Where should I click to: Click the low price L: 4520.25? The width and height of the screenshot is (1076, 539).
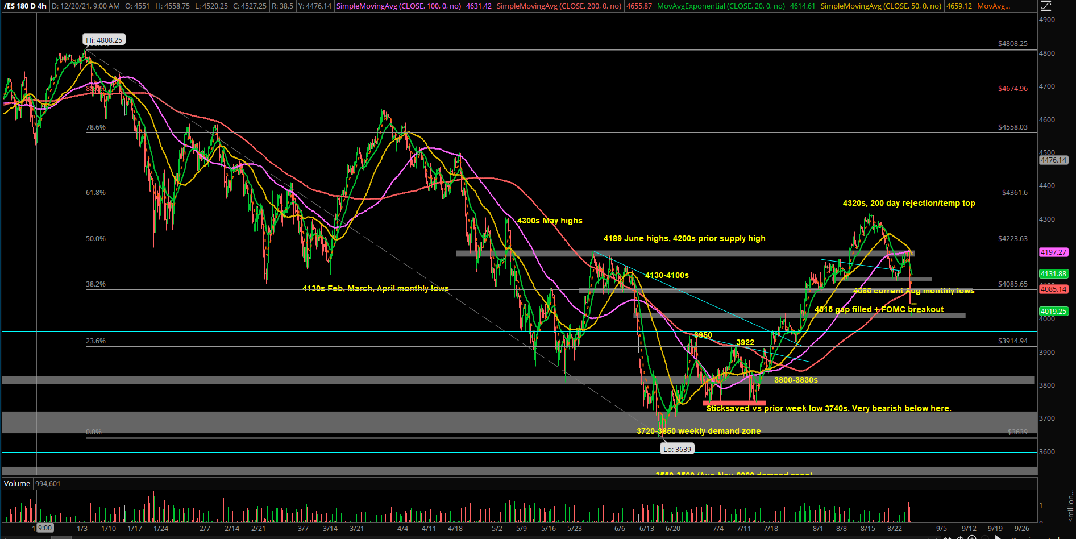point(211,6)
